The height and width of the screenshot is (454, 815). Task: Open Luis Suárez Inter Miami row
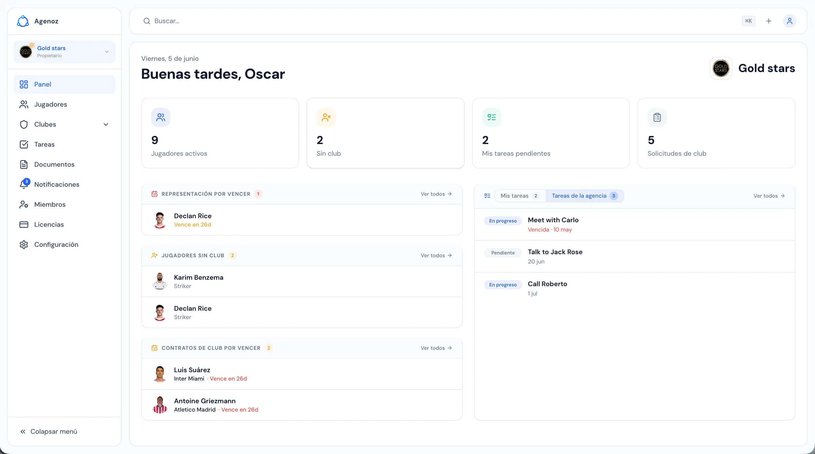302,374
